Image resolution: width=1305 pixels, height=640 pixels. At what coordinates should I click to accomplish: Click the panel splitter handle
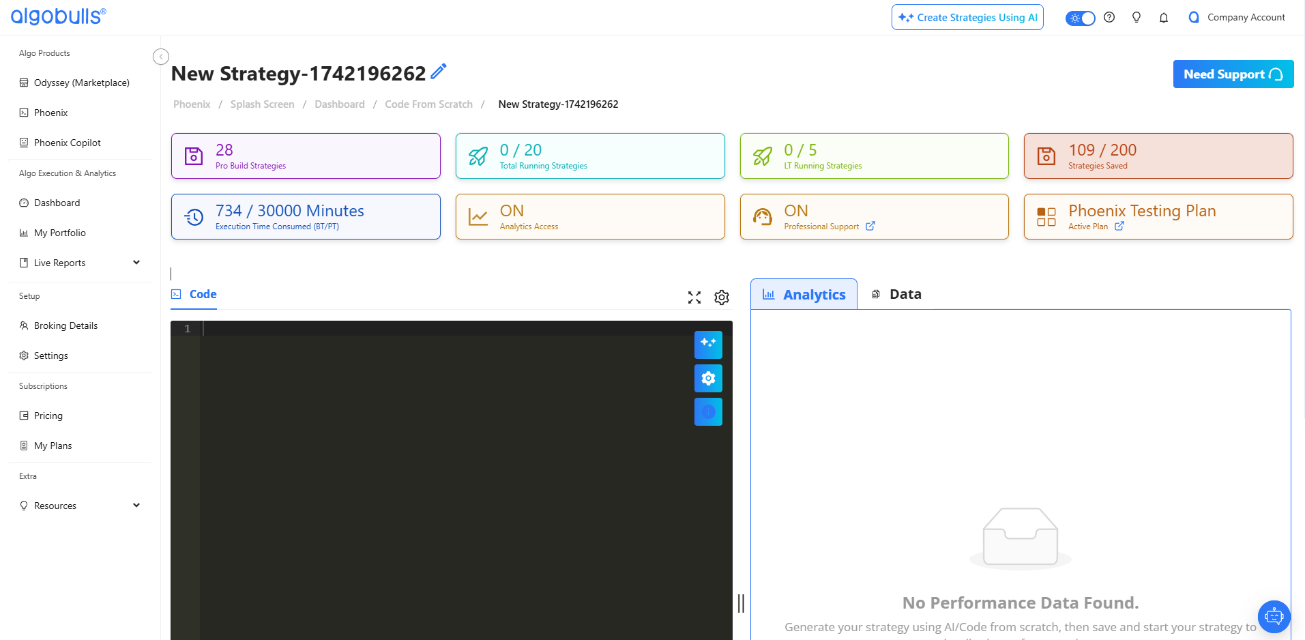[741, 603]
